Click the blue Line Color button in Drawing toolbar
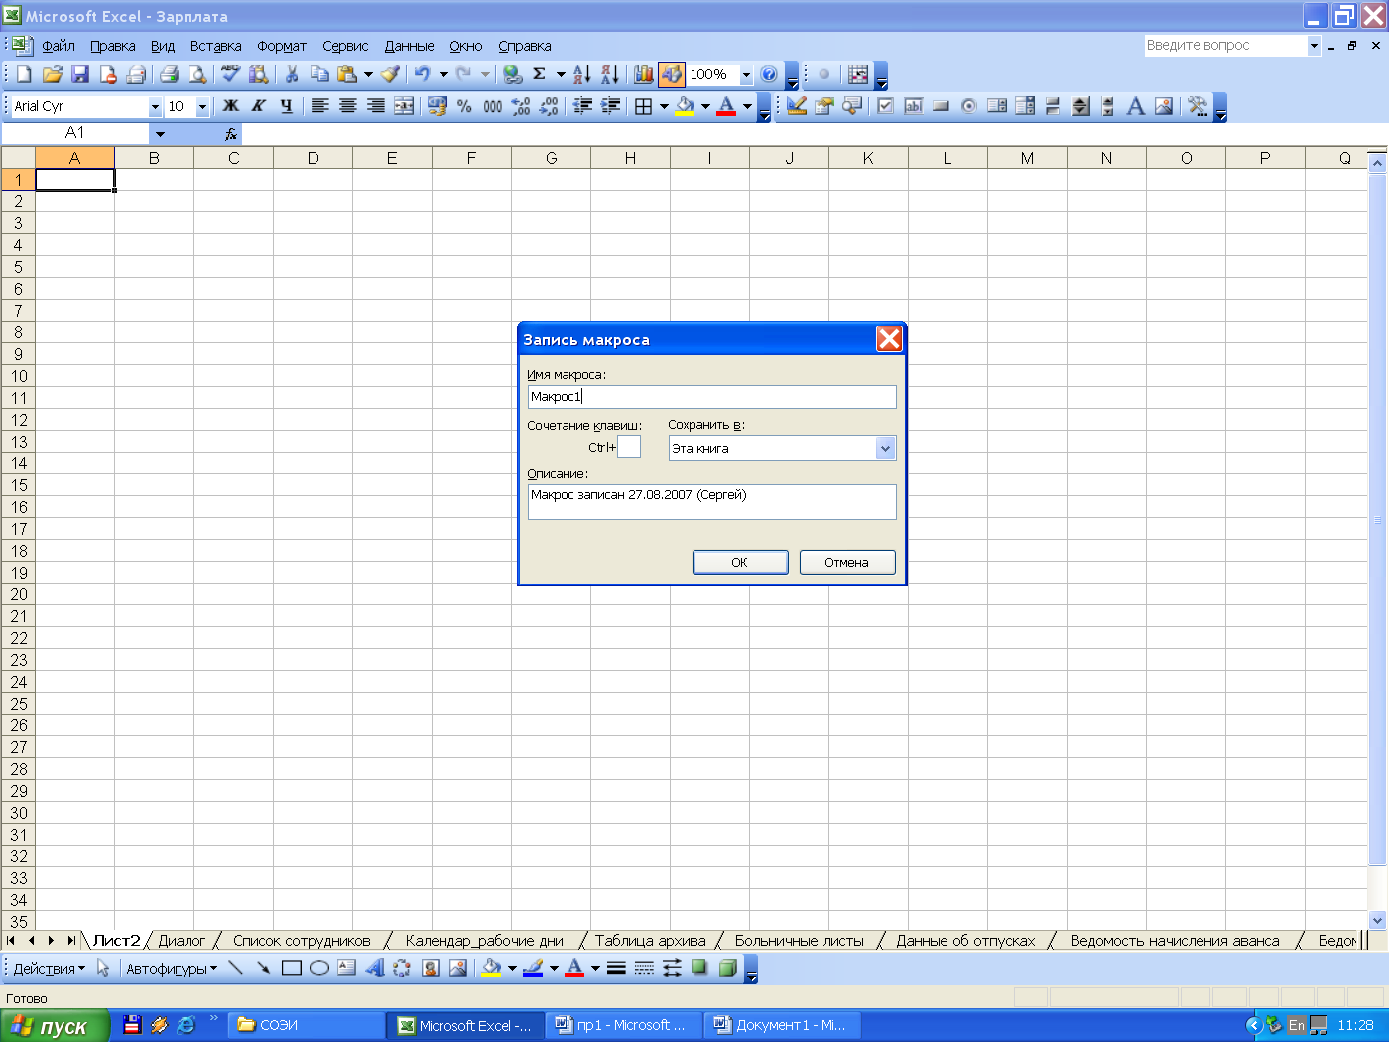This screenshot has width=1389, height=1042. tap(533, 968)
